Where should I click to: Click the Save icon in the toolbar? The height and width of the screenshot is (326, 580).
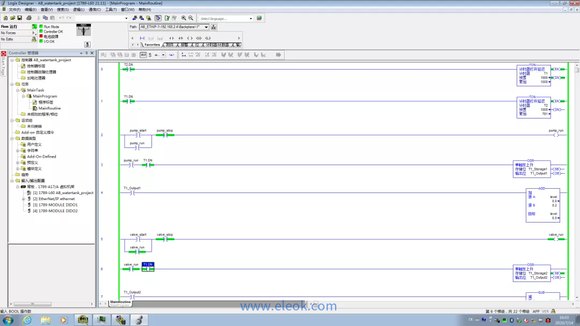[x=20, y=18]
